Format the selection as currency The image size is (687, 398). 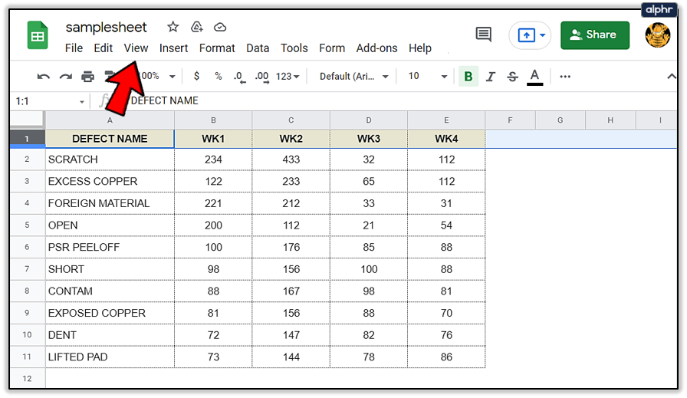[x=197, y=77]
